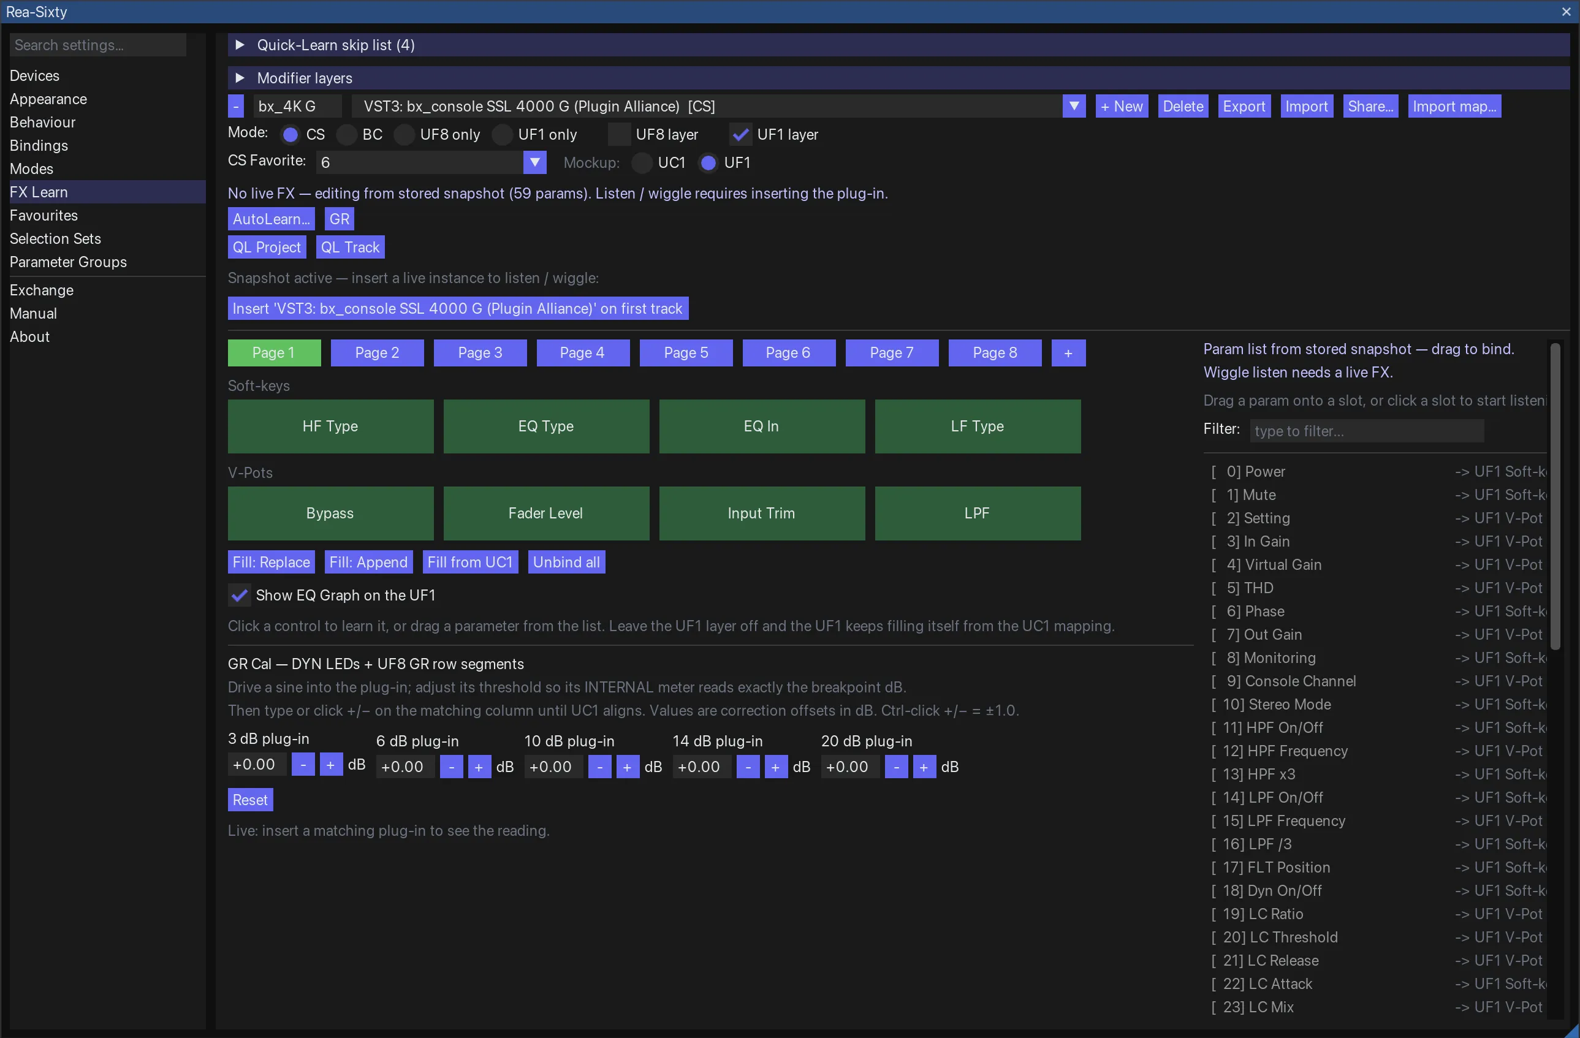Open AutoLearn... dialog
Screen dimensions: 1580x1038
click(271, 218)
